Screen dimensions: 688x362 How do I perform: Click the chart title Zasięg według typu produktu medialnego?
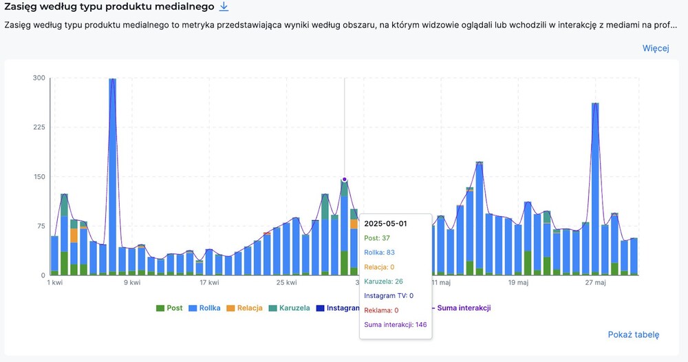(x=109, y=7)
